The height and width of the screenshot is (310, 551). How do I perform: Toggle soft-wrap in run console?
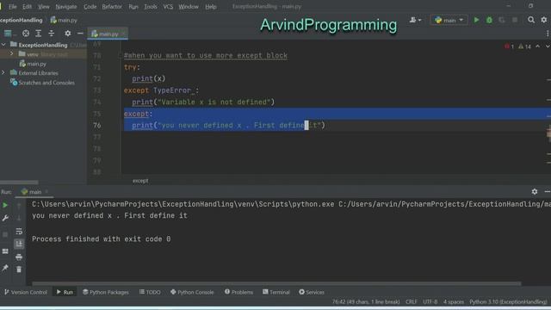tap(19, 232)
